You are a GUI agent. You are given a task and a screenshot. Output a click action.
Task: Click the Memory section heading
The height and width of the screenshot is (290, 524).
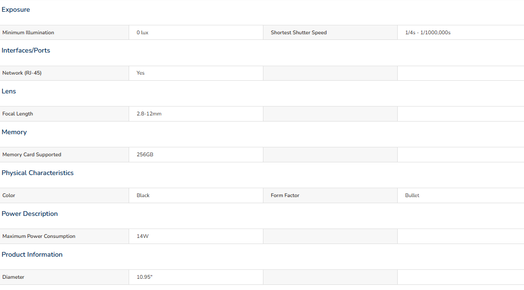pyautogui.click(x=14, y=132)
